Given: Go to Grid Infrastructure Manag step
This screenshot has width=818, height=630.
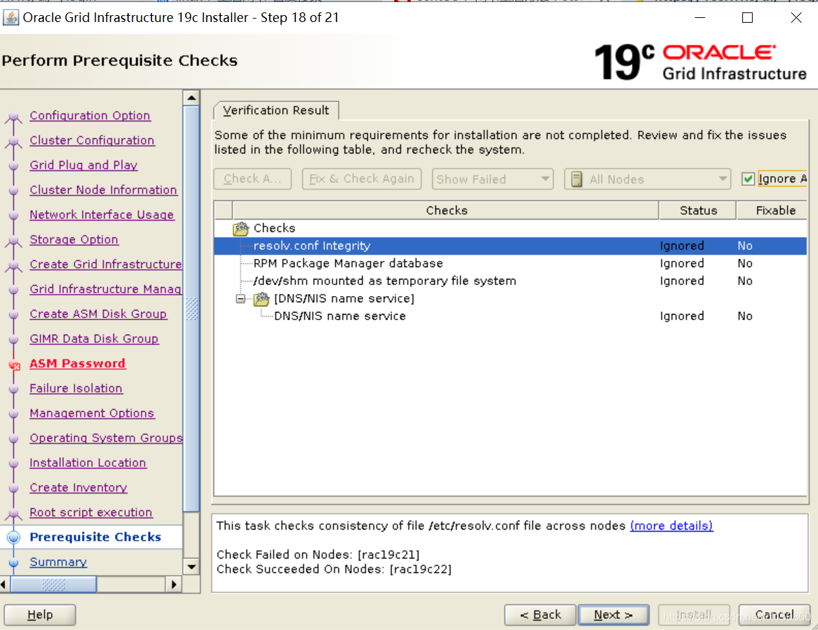Looking at the screenshot, I should pos(105,289).
